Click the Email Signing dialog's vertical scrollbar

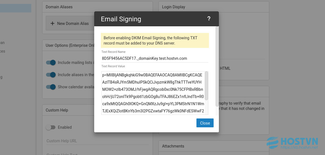click(217, 66)
